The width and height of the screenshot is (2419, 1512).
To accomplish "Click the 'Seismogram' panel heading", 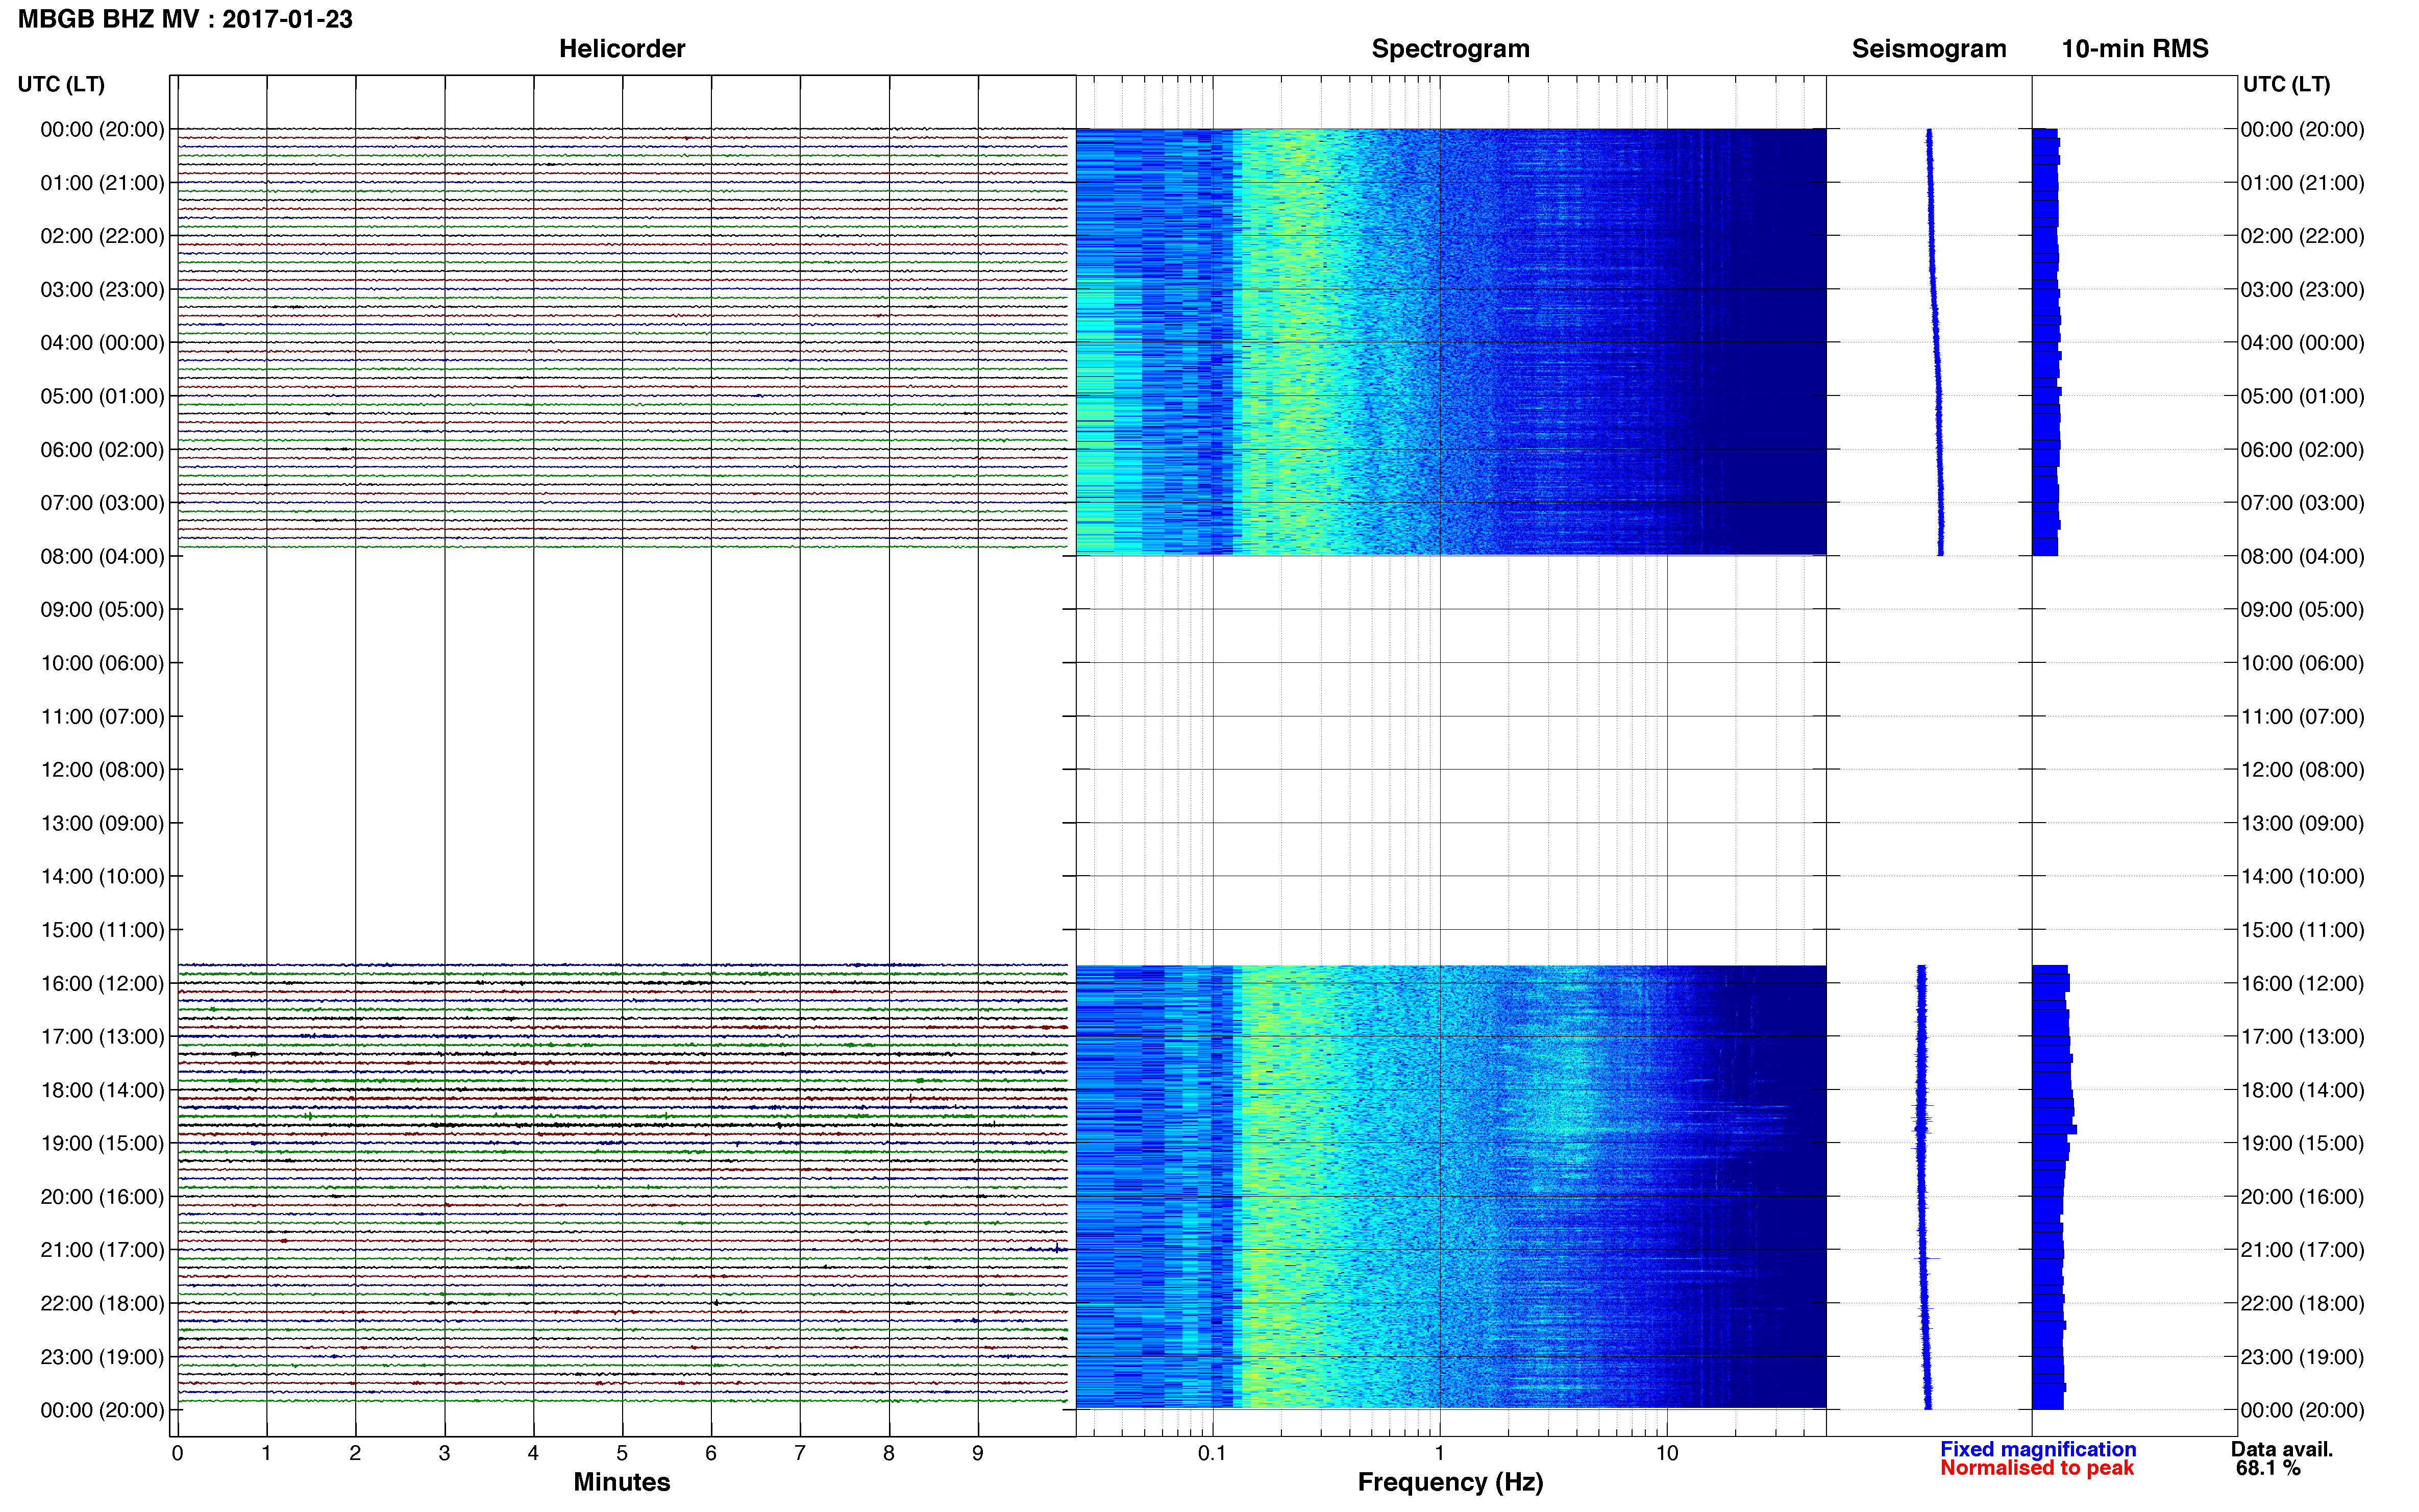I will [1929, 49].
